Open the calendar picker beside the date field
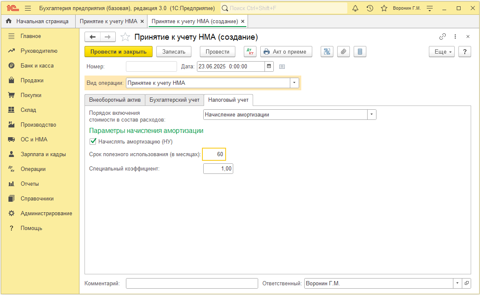The width and height of the screenshot is (480, 295). 269,66
